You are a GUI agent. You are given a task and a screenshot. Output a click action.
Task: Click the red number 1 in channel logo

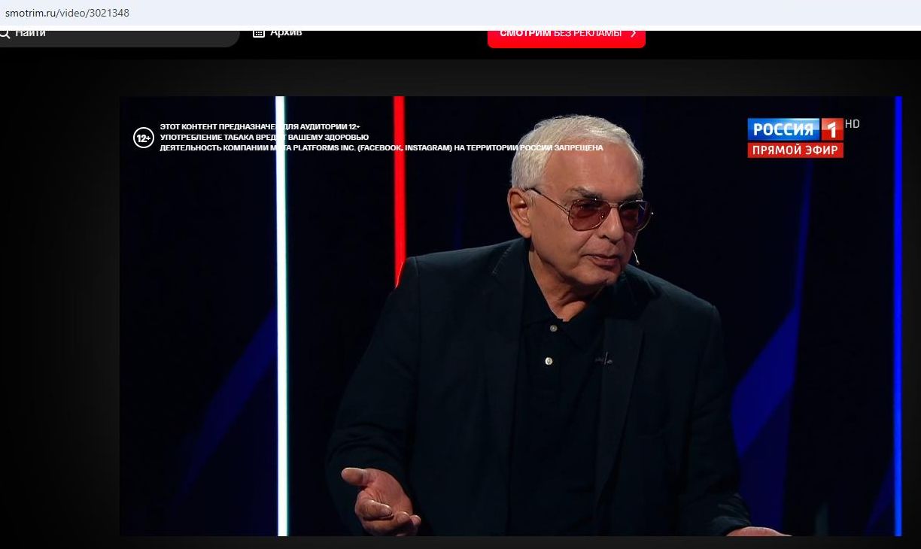click(x=831, y=129)
